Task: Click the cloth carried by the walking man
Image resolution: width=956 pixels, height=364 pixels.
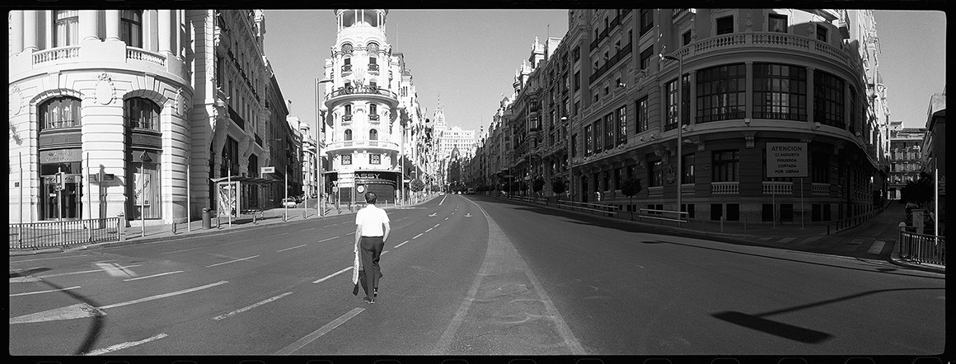Action: tap(356, 266)
